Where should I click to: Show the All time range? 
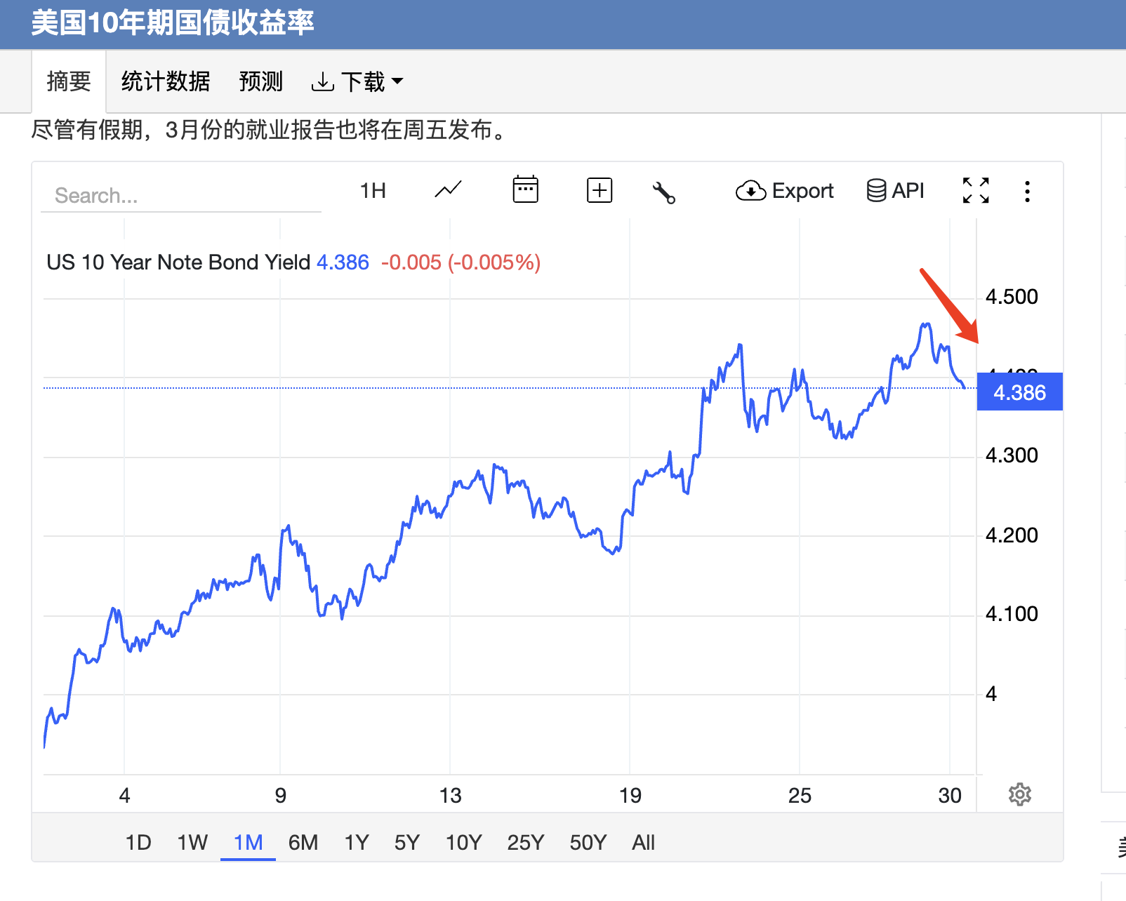coord(643,842)
